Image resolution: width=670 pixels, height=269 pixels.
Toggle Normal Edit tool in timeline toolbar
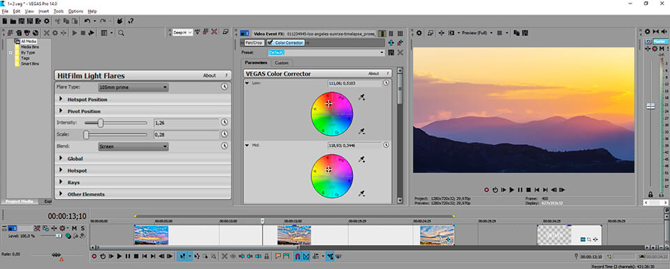[x=182, y=256]
